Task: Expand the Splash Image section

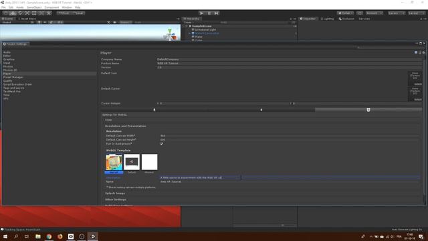Action: (x=115, y=193)
